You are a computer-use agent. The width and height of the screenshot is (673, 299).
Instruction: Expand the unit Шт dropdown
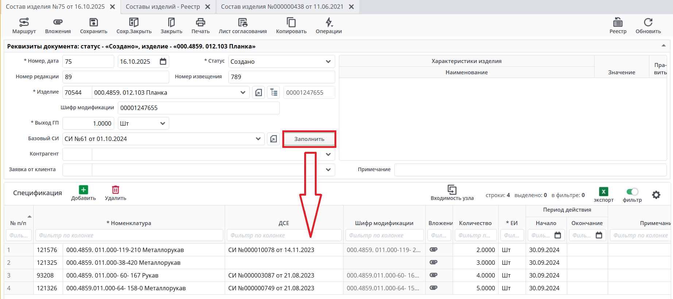click(163, 123)
